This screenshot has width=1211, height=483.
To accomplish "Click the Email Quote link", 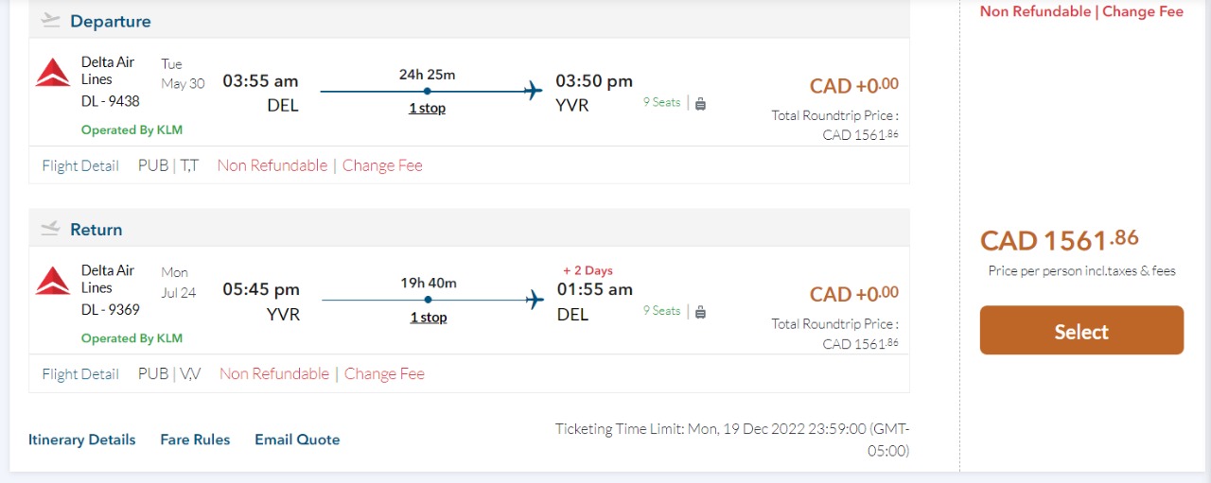I will [x=297, y=440].
